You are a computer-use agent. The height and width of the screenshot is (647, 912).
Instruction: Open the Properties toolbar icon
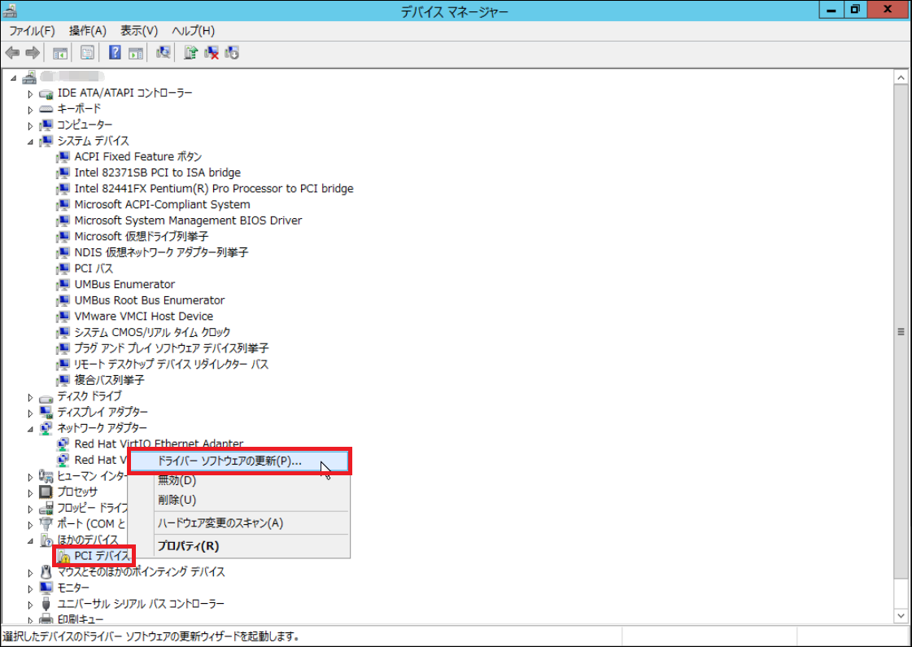coord(87,53)
